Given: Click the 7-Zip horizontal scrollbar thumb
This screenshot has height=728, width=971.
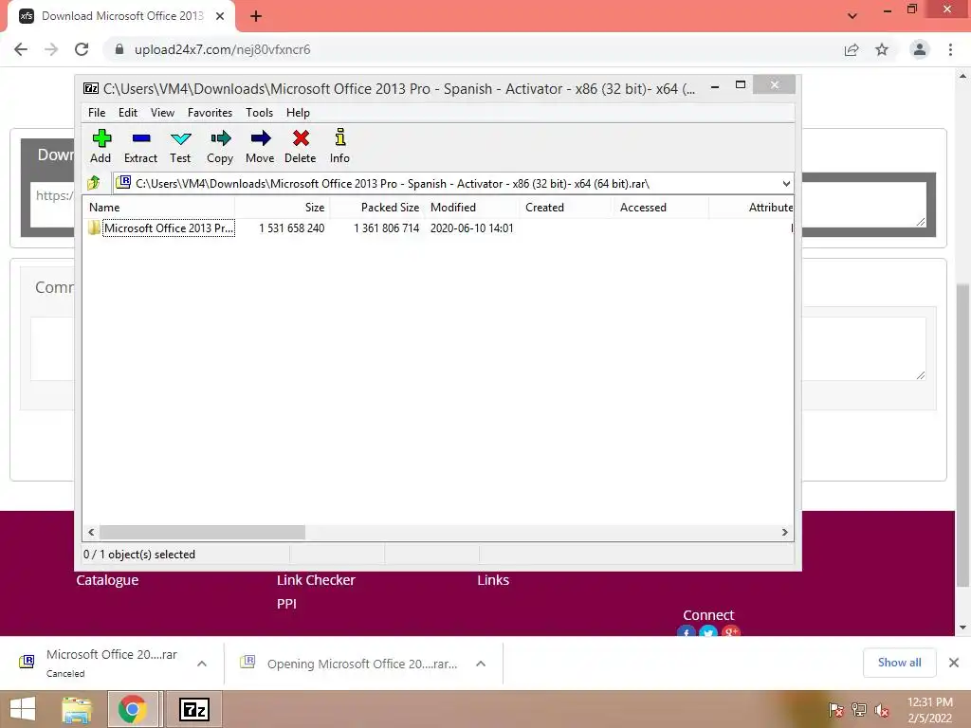Looking at the screenshot, I should coord(203,533).
